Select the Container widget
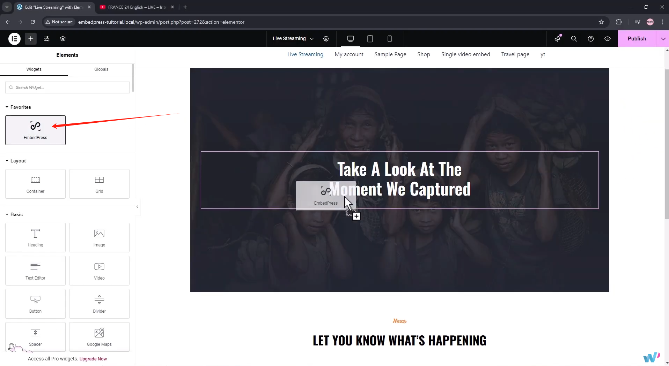669x366 pixels. click(x=35, y=184)
